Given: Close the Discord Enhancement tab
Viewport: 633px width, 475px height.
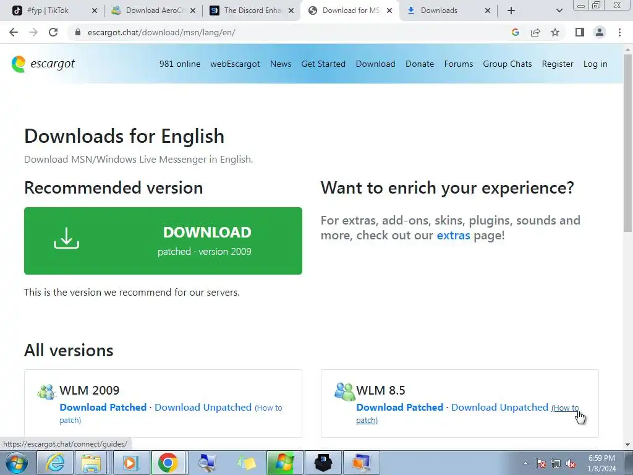Looking at the screenshot, I should pos(291,11).
